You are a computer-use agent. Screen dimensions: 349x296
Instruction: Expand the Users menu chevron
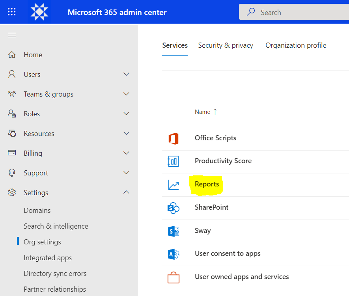(126, 74)
